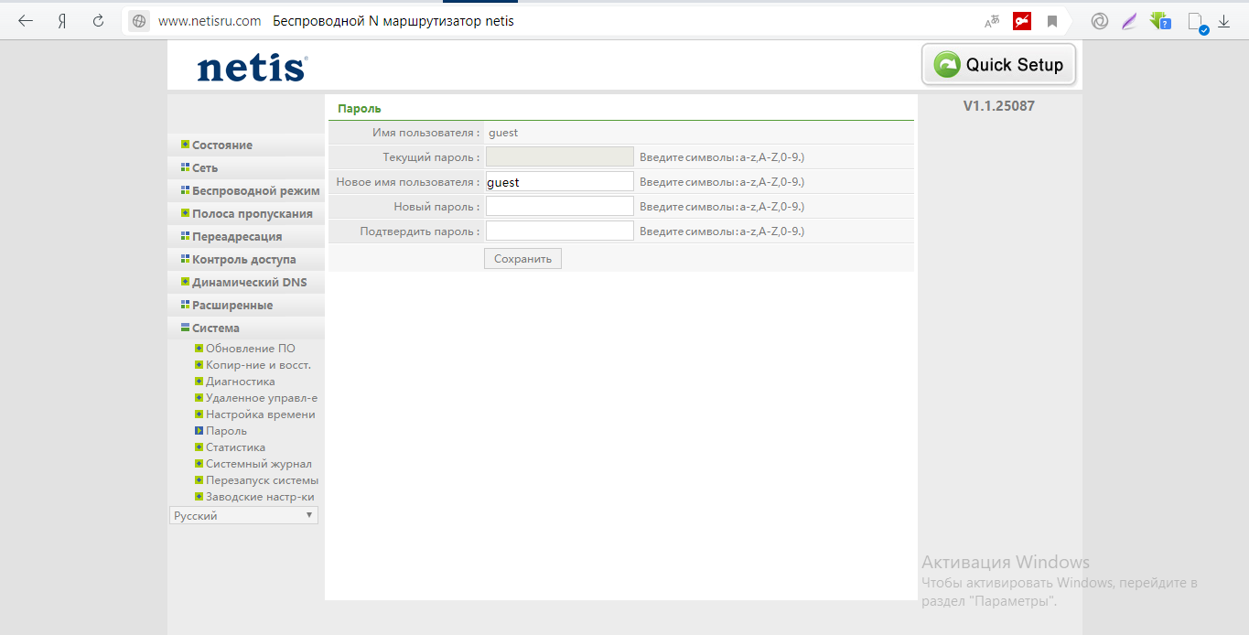
Task: Open the Настройка времени page
Action: [x=260, y=414]
